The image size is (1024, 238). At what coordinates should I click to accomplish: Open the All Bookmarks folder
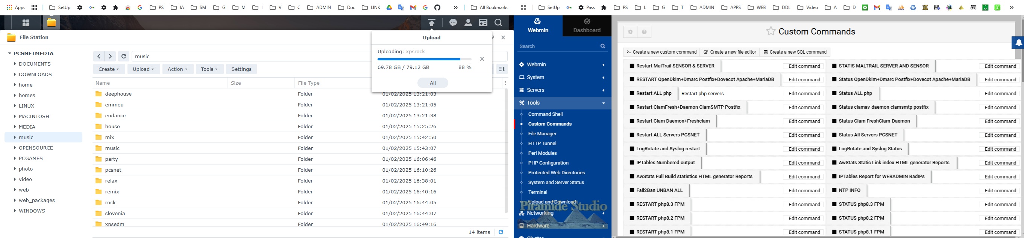tap(489, 7)
